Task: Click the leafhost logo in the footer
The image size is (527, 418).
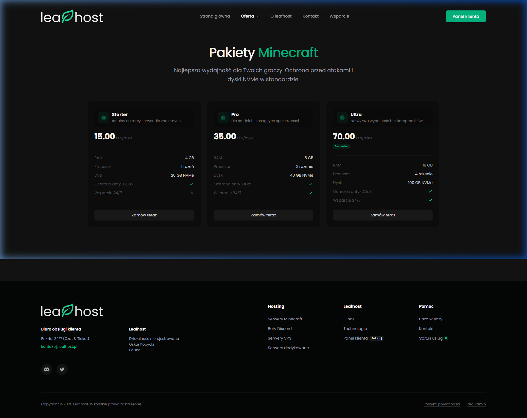Action: pos(72,310)
